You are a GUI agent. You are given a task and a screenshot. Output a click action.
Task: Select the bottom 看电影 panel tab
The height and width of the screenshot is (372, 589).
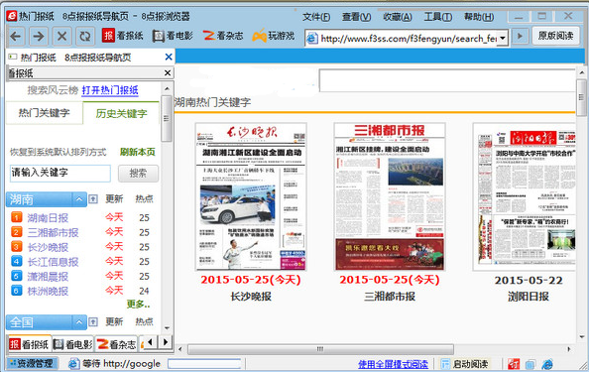click(x=73, y=344)
